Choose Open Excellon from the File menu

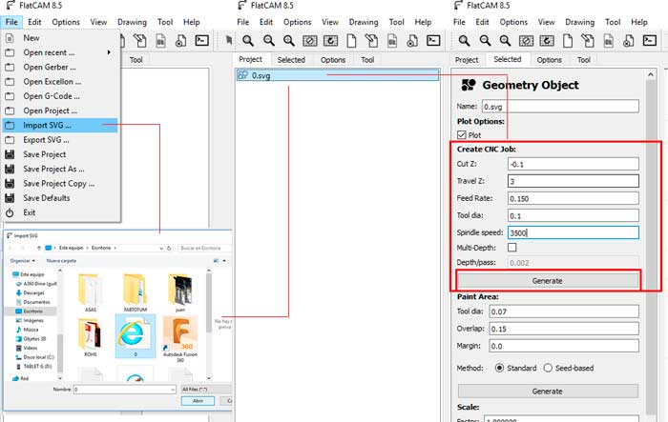[x=59, y=81]
